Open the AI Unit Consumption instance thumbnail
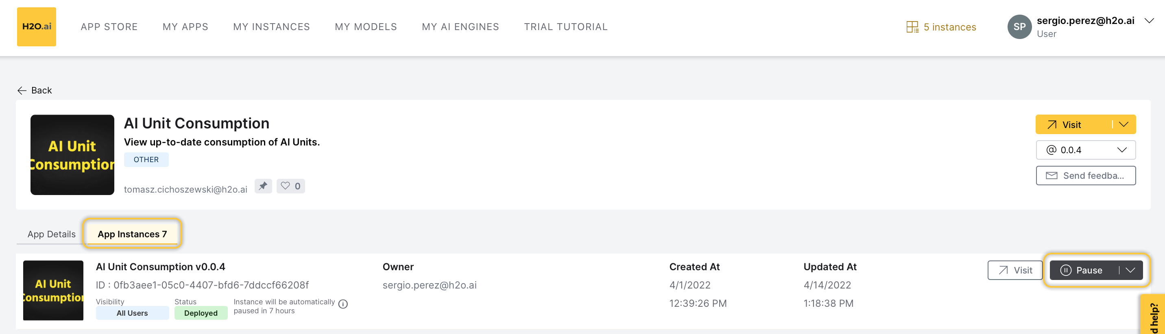This screenshot has width=1165, height=334. 53,290
